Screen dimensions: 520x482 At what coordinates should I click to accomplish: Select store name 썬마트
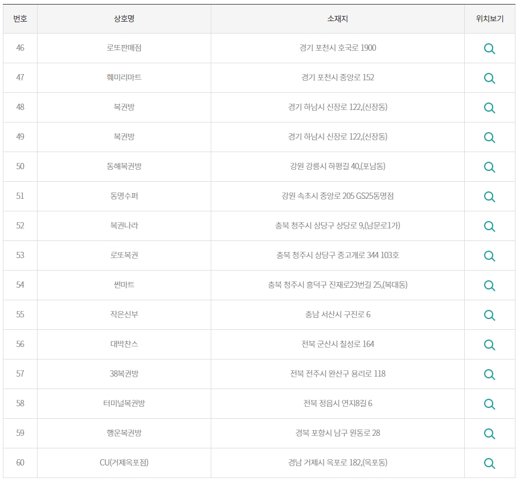[x=124, y=285]
